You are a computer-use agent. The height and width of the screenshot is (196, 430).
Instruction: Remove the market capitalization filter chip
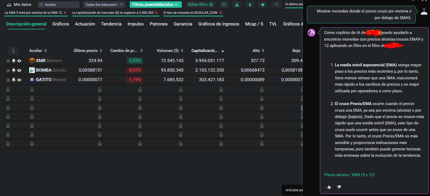(156, 12)
